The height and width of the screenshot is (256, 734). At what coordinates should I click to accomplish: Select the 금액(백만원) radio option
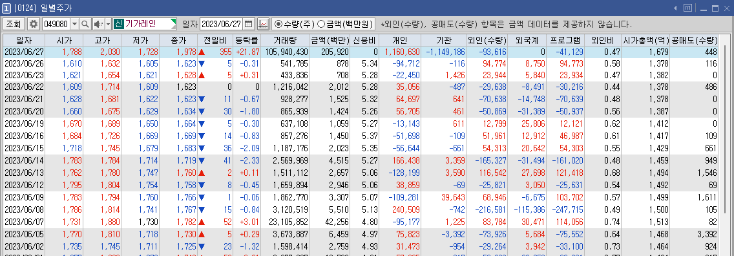345,24
